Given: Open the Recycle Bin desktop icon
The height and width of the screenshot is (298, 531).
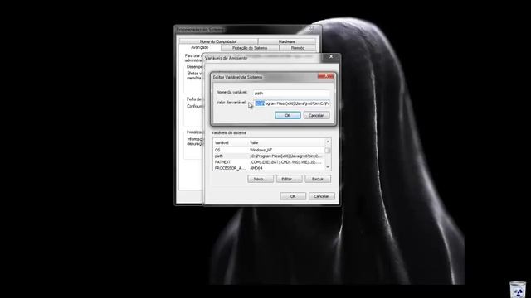Looking at the screenshot, I should [518, 289].
